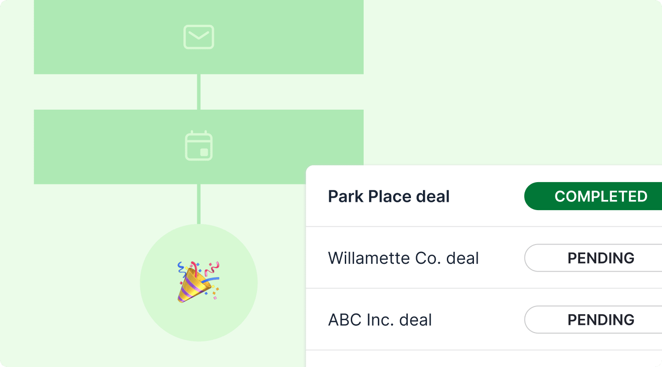662x367 pixels.
Task: Click the calendar icon
Action: pyautogui.click(x=199, y=145)
